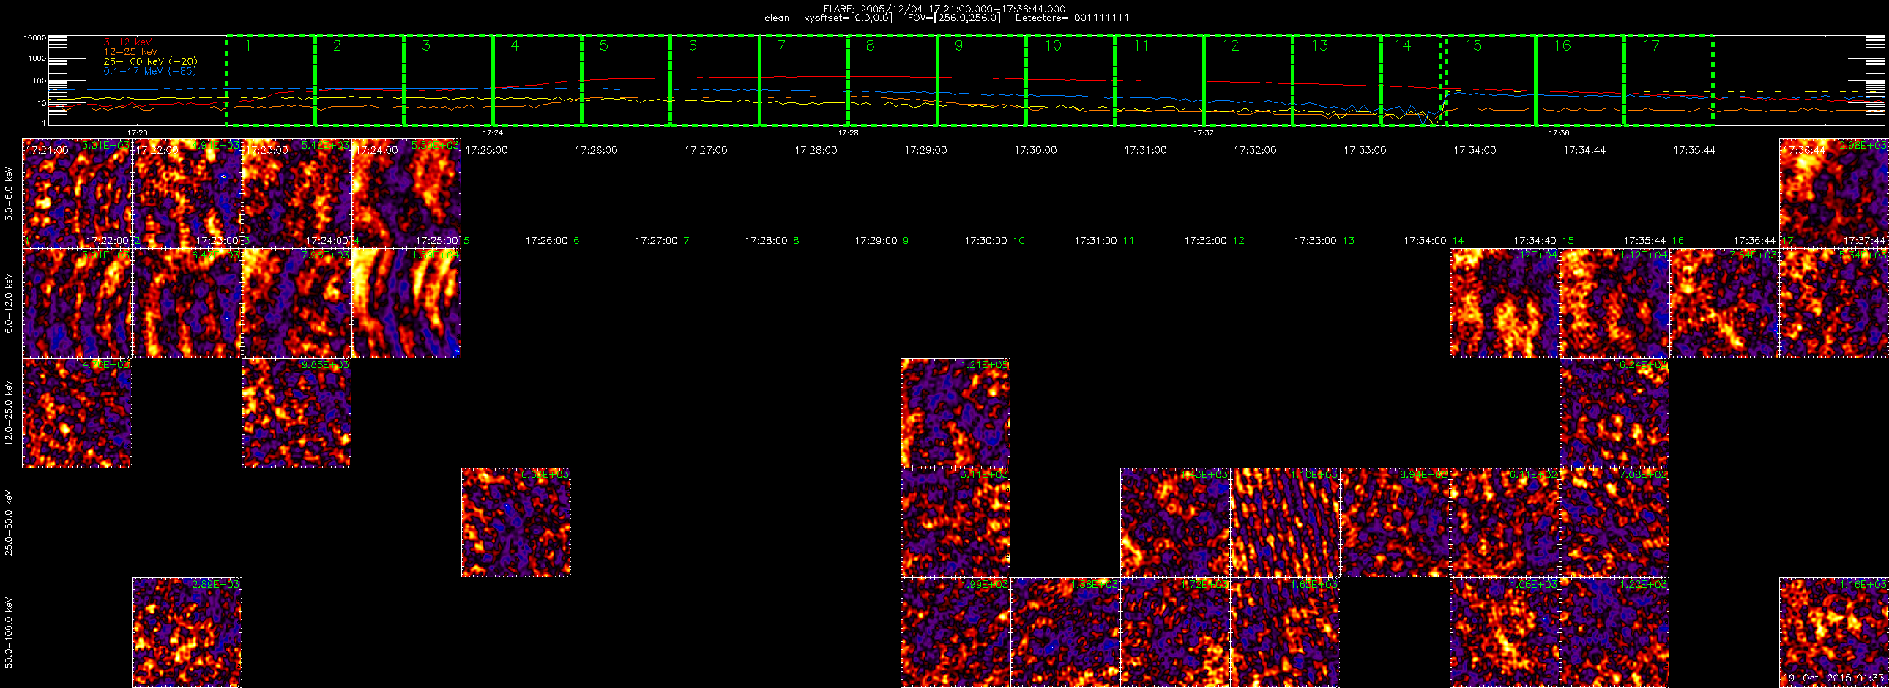
Task: Select interval 1 in the light curve plot
Action: pyautogui.click(x=271, y=81)
